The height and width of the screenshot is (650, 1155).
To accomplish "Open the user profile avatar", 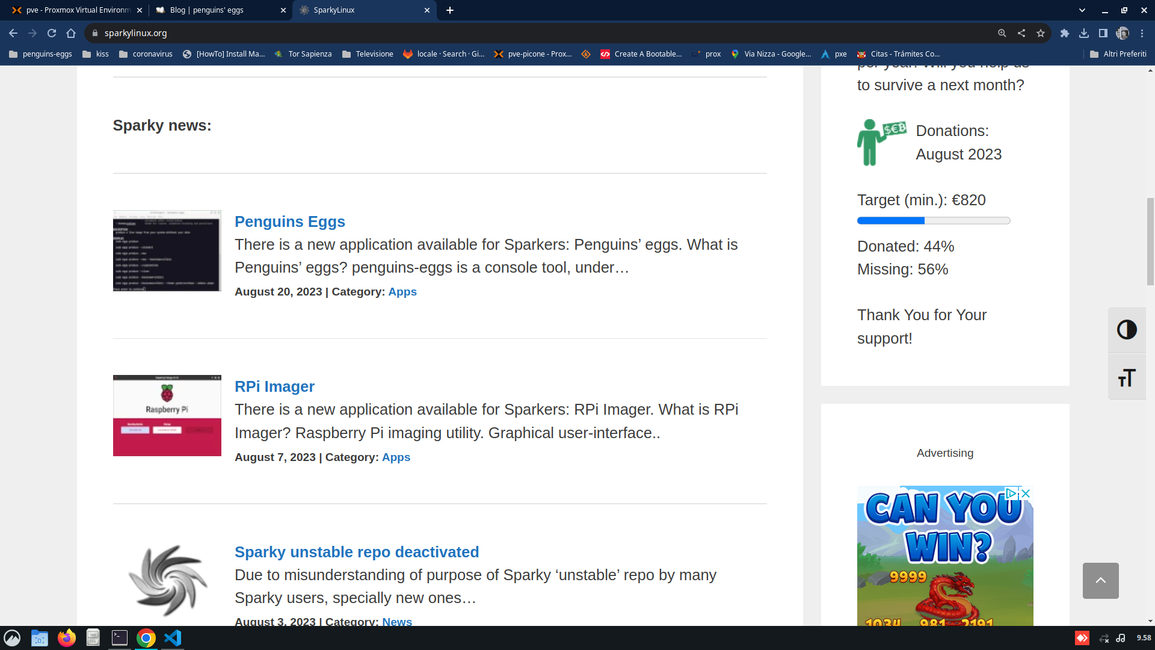I will coord(1123,33).
